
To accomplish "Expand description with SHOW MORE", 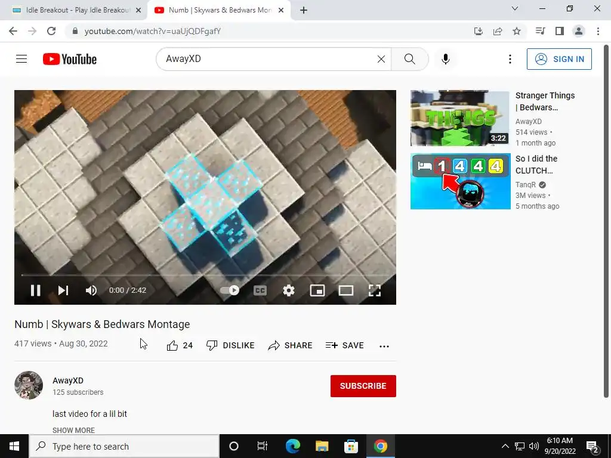I will (x=73, y=430).
